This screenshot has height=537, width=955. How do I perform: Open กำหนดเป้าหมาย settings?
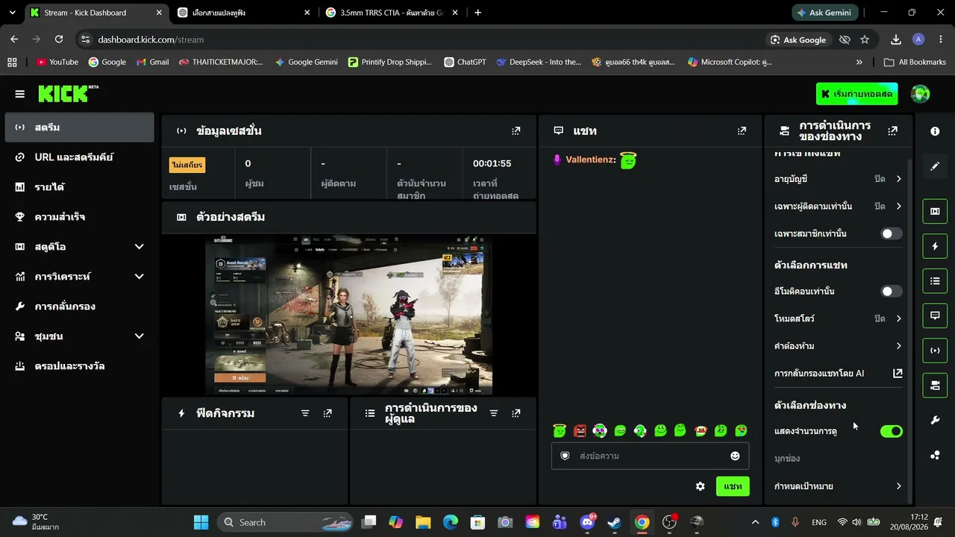[x=839, y=486]
